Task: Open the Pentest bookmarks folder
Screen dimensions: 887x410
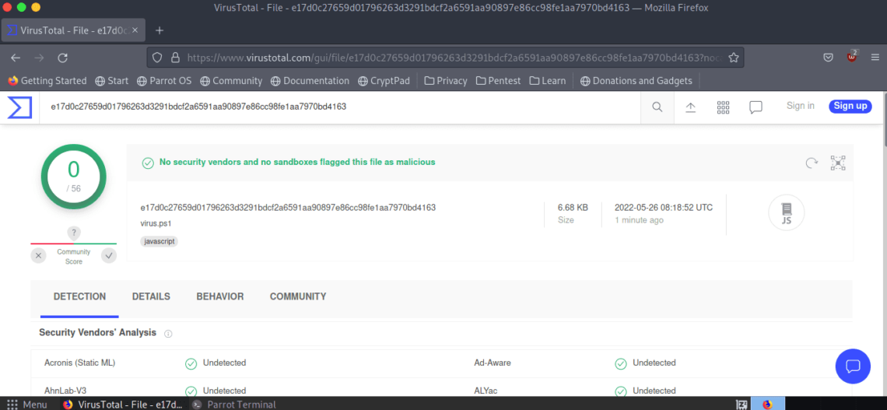Action: tap(498, 81)
